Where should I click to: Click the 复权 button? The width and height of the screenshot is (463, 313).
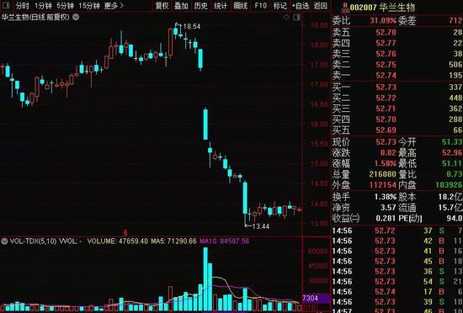(x=162, y=6)
